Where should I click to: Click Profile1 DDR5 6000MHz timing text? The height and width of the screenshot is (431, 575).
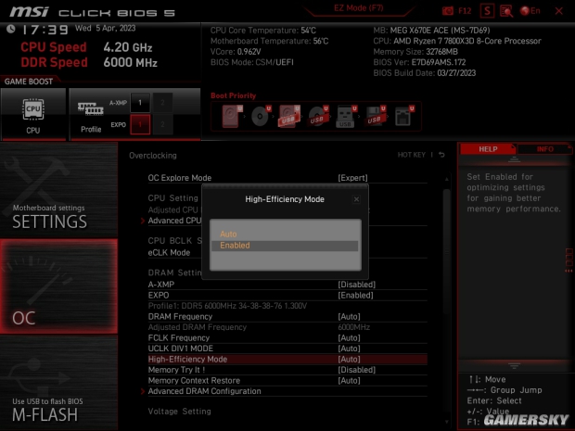pos(227,306)
